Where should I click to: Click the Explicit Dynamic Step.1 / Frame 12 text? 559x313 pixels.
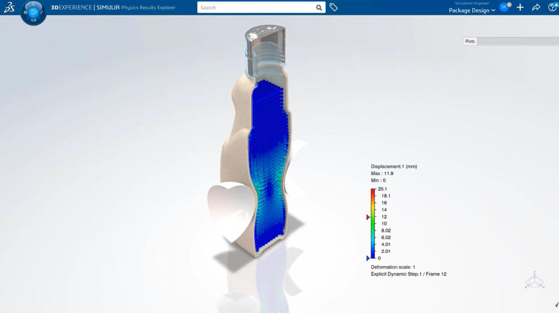pos(408,274)
